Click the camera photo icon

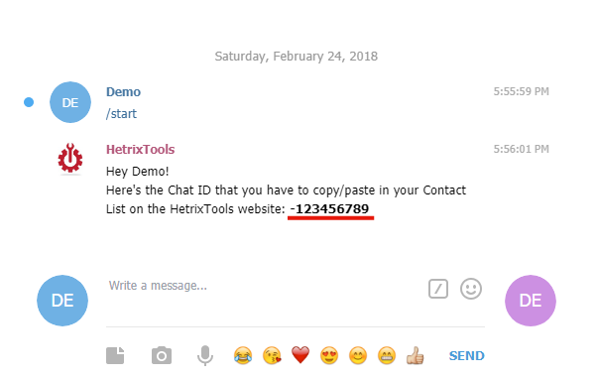coord(162,355)
